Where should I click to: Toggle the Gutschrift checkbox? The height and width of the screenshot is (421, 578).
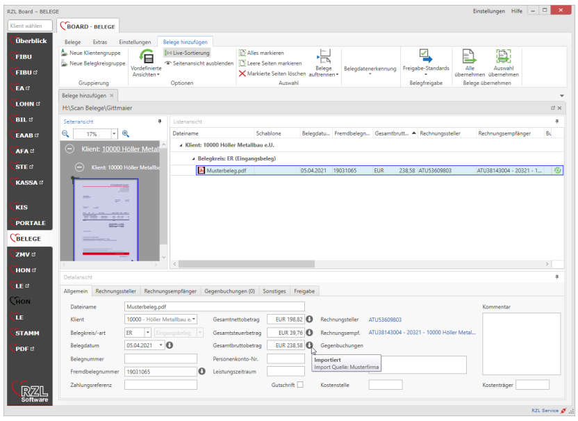click(300, 385)
